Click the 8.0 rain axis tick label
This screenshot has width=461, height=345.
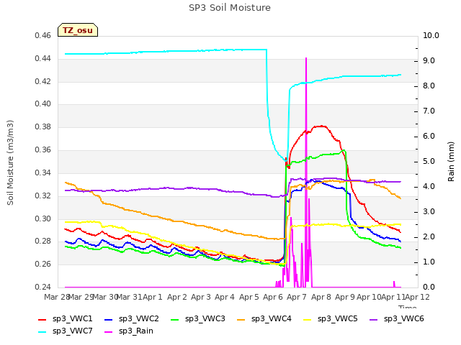pos(429,86)
